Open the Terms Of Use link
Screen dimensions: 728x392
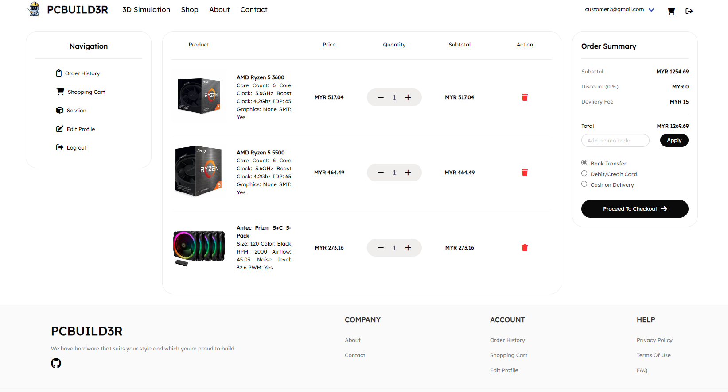654,355
